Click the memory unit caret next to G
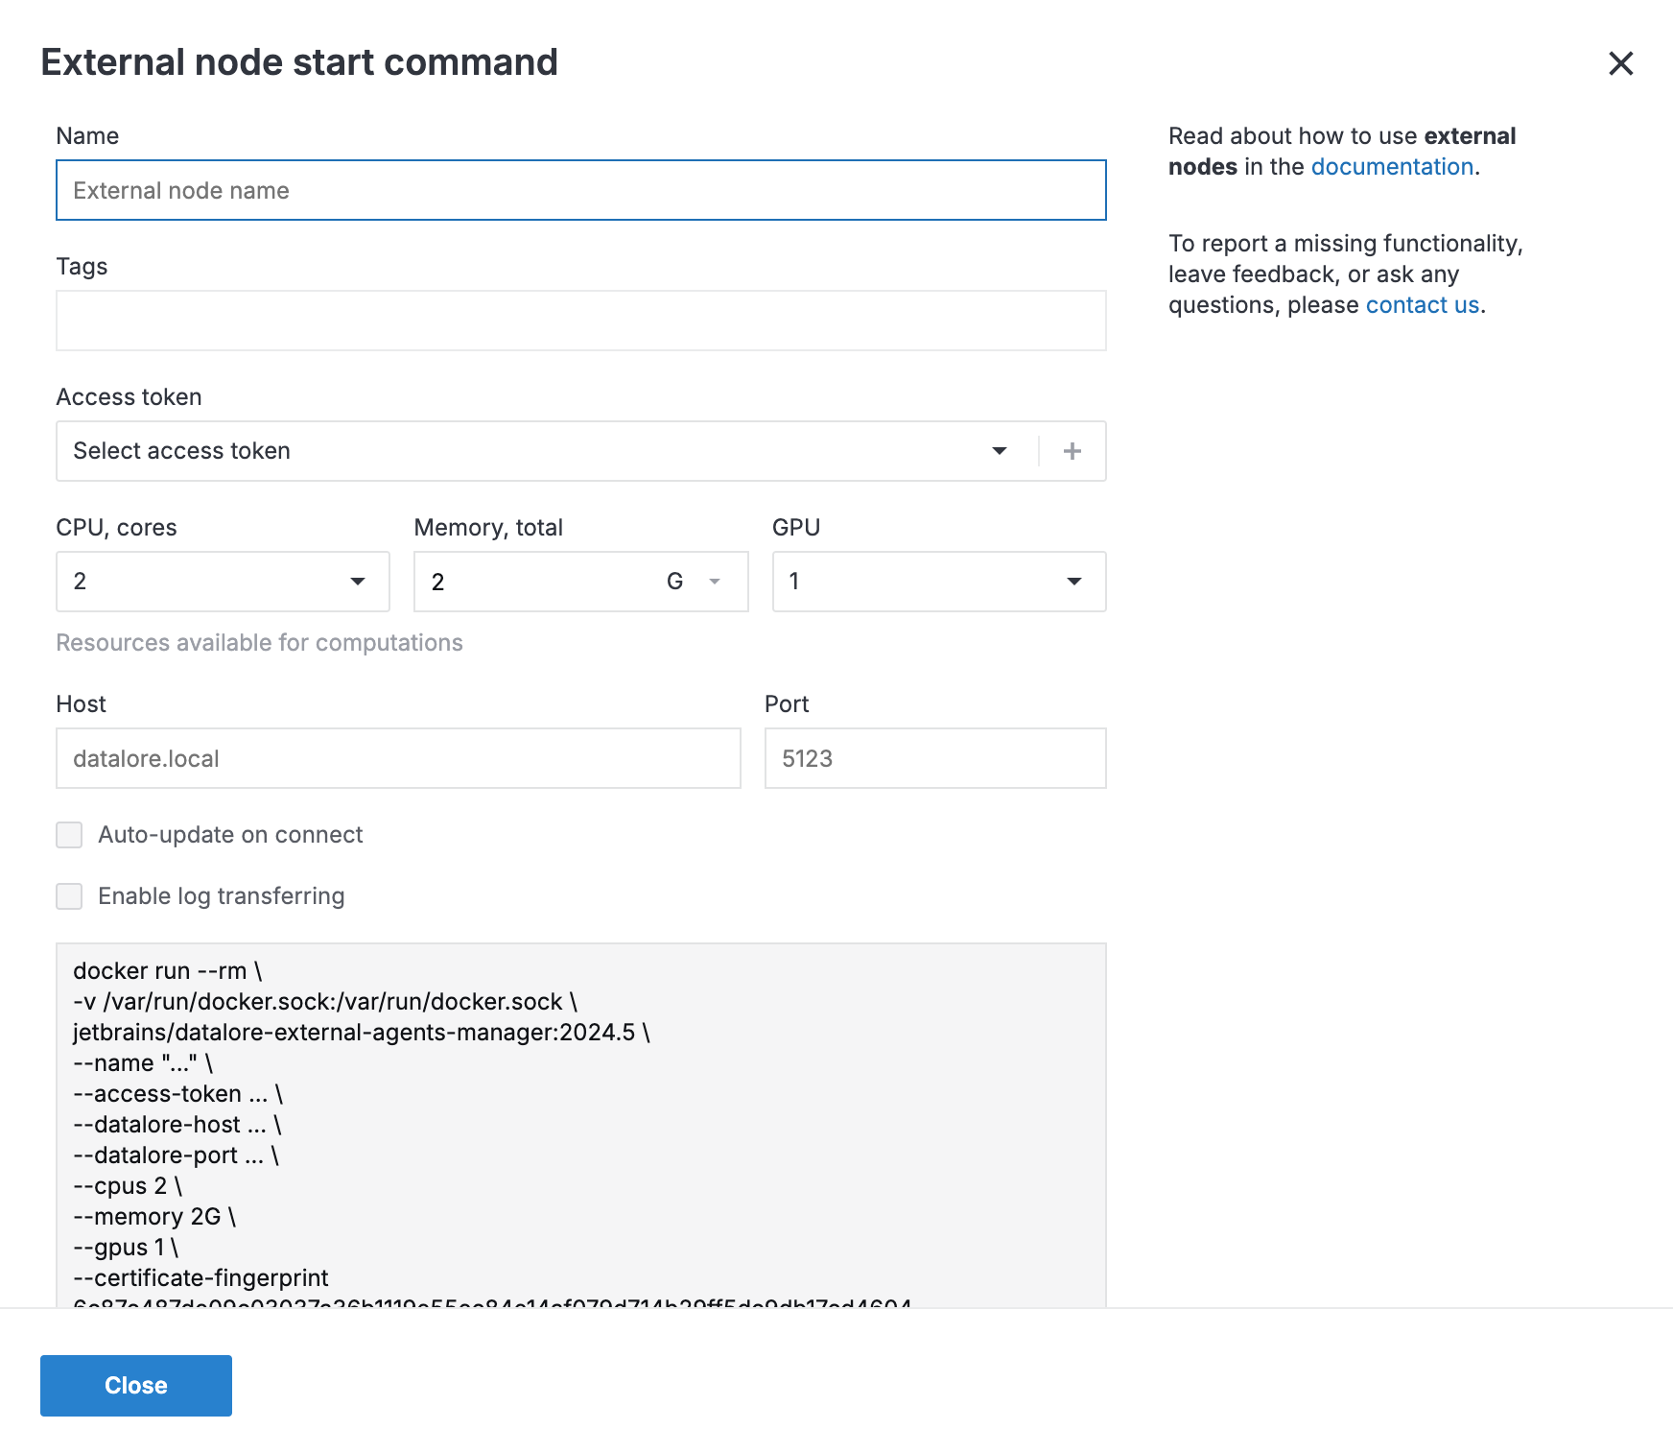This screenshot has height=1453, width=1673. tap(713, 582)
